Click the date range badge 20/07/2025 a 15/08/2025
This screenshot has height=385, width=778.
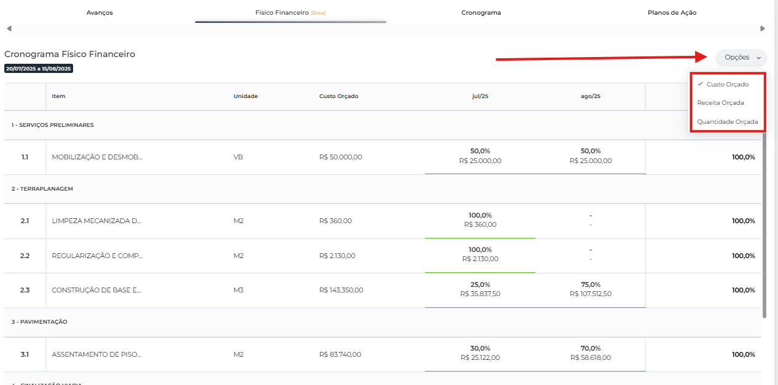click(x=39, y=69)
